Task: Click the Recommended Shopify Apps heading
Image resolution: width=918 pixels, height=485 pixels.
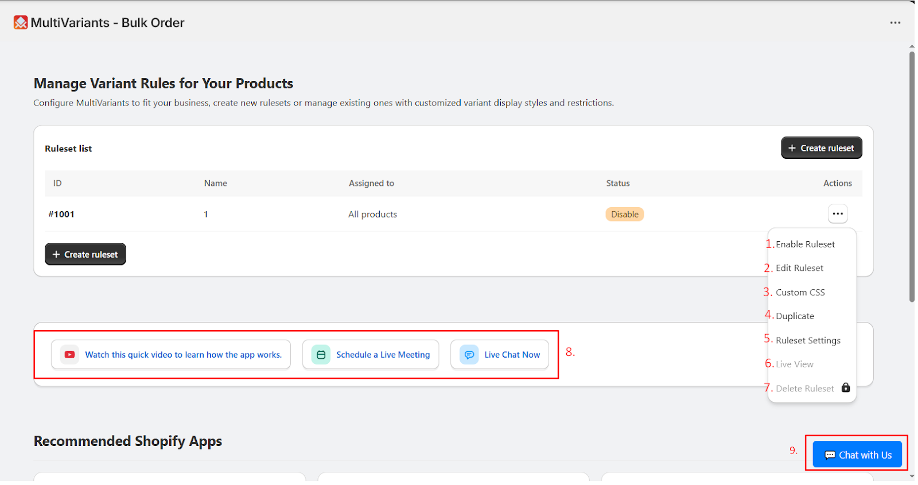Action: [128, 441]
